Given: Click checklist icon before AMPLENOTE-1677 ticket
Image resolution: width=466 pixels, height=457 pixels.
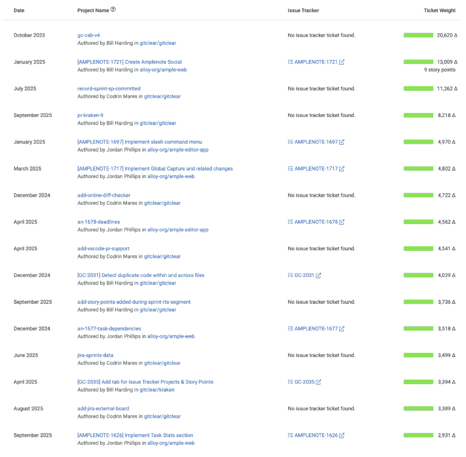Looking at the screenshot, I should click(x=290, y=329).
